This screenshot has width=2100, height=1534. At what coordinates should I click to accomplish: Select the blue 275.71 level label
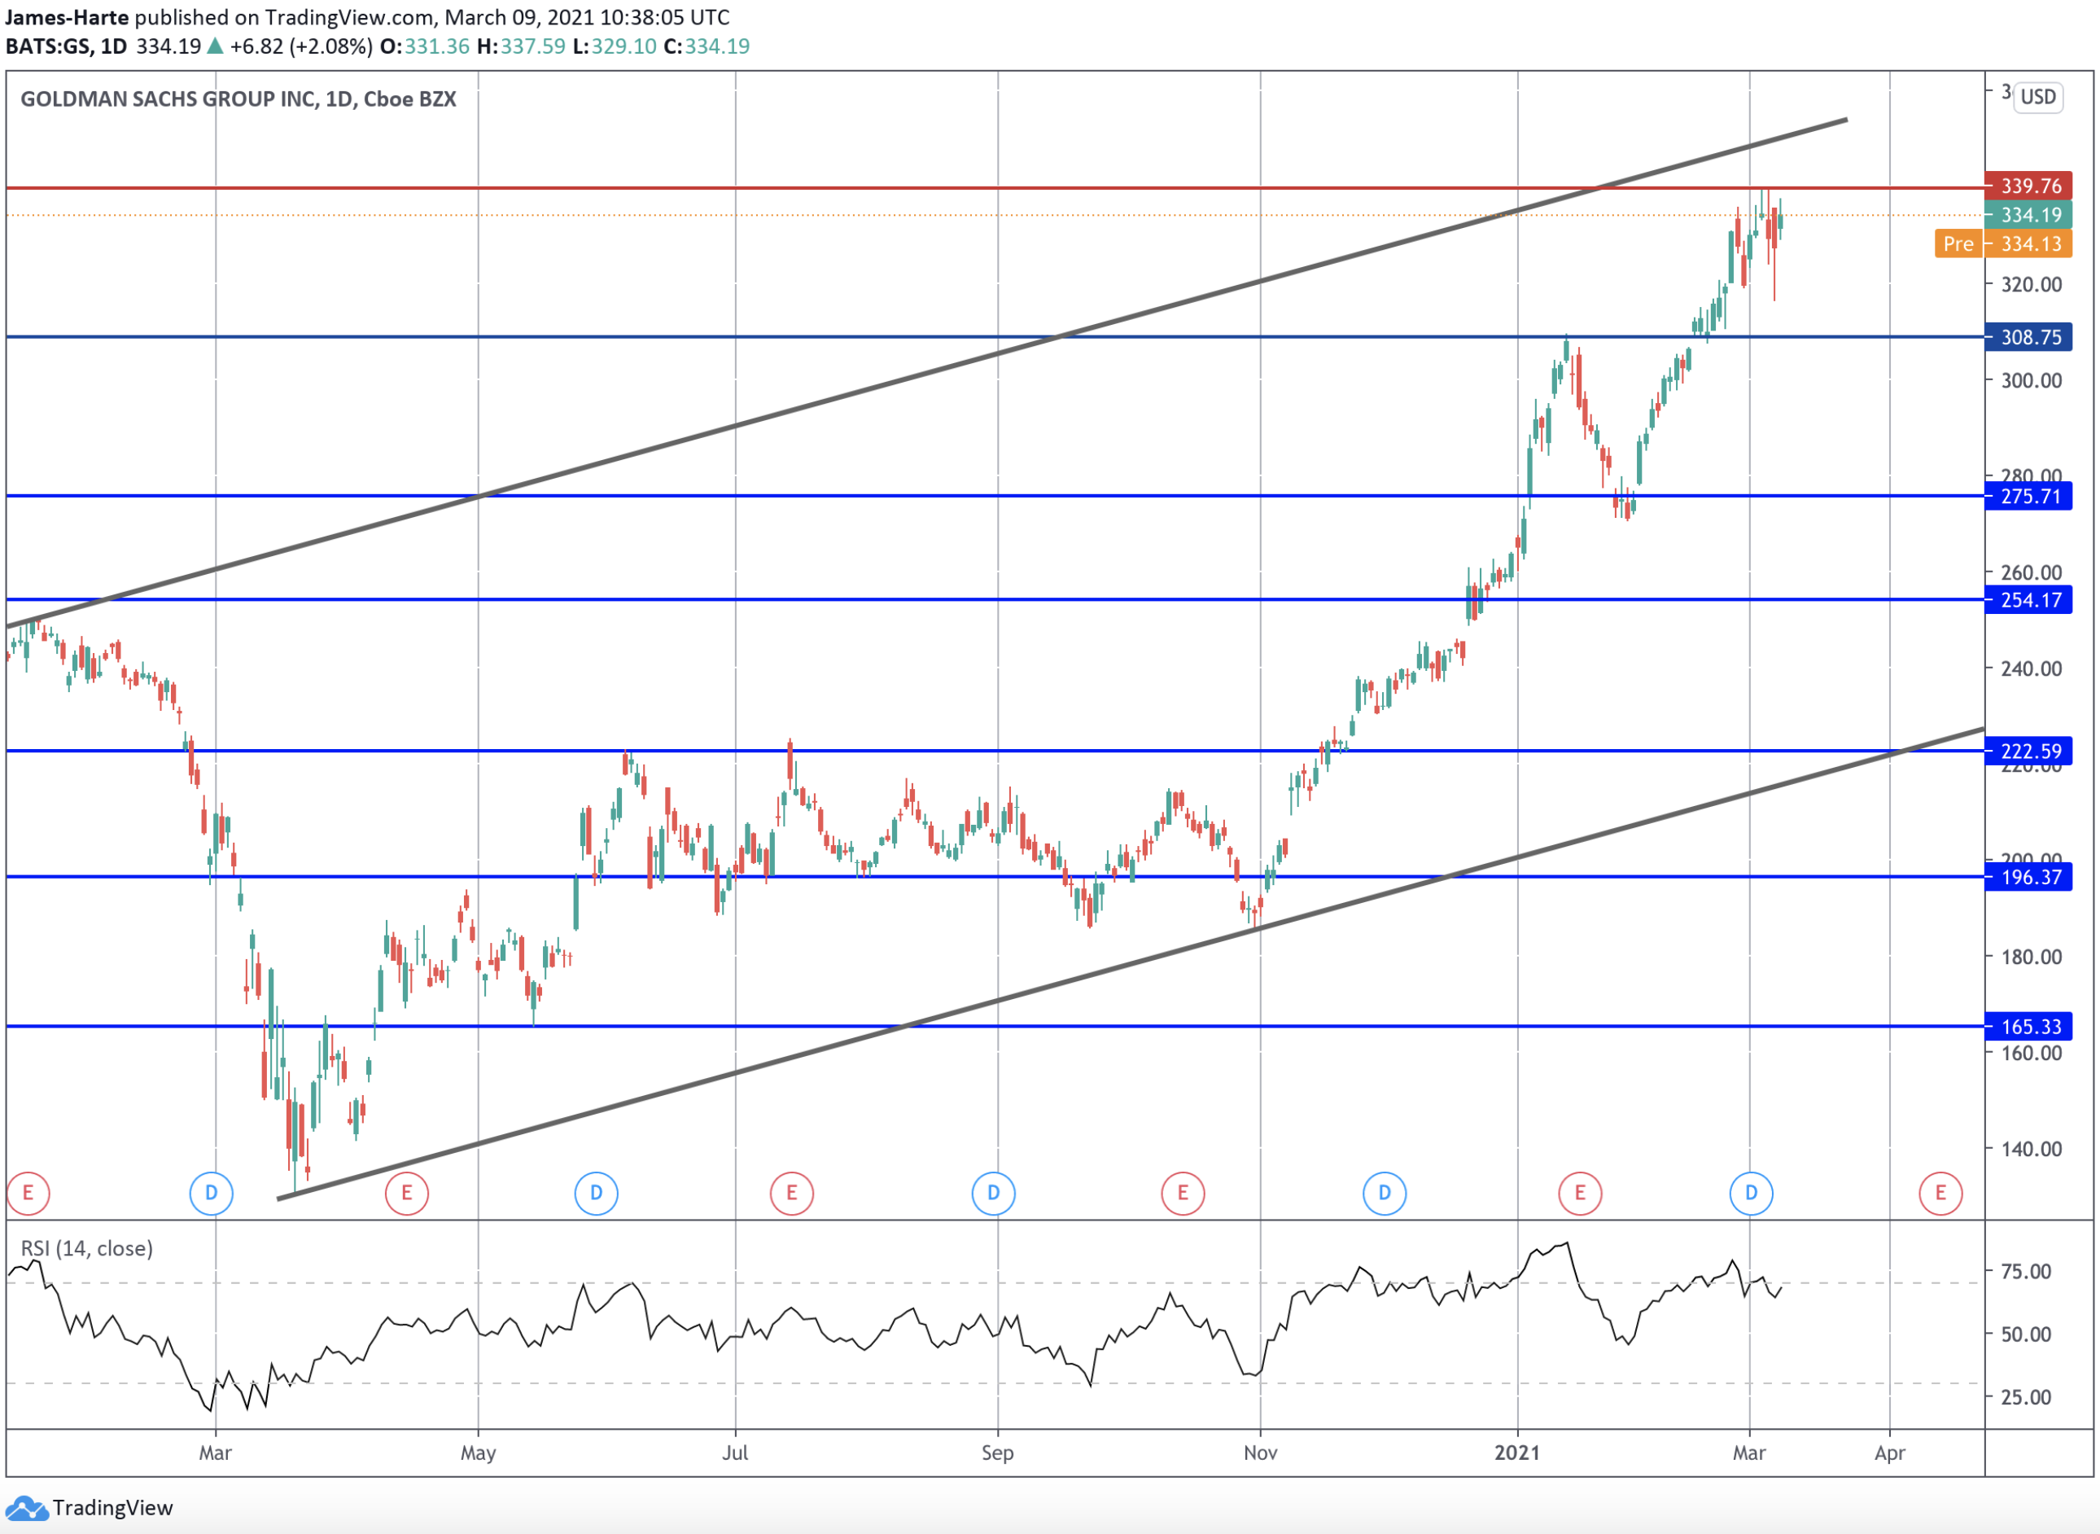[2028, 496]
